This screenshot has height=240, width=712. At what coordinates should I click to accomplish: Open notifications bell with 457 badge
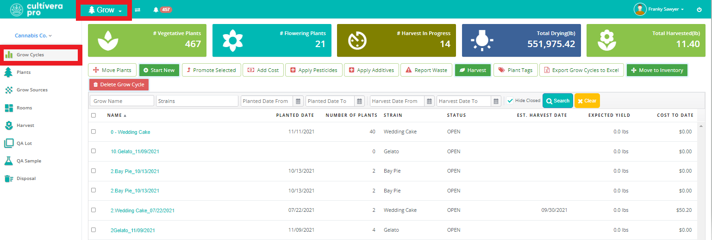click(162, 10)
